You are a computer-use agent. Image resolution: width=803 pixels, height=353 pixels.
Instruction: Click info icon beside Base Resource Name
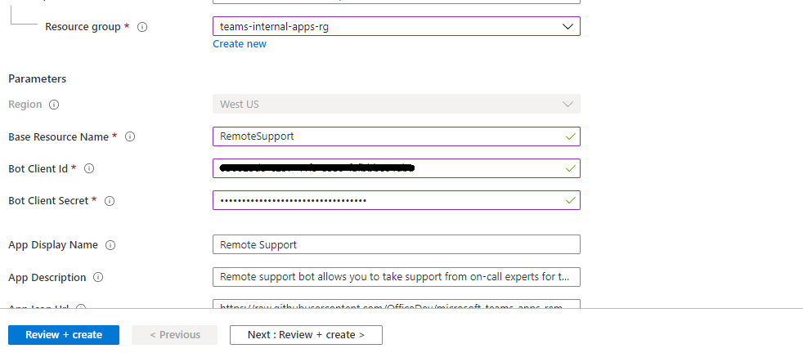click(x=130, y=136)
